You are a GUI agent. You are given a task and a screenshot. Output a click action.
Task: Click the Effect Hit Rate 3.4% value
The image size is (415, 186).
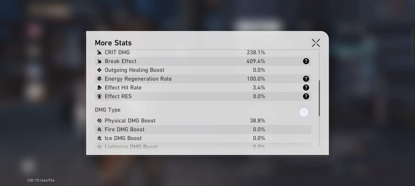click(x=259, y=88)
